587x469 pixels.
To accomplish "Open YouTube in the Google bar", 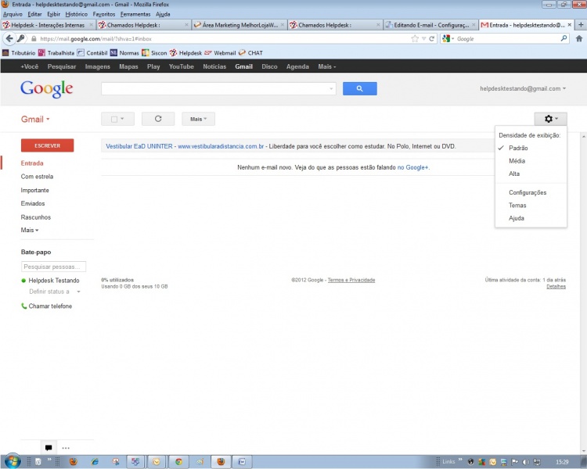I will tap(182, 66).
